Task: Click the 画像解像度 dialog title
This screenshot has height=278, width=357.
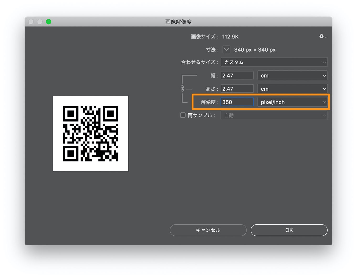Action: [x=178, y=22]
